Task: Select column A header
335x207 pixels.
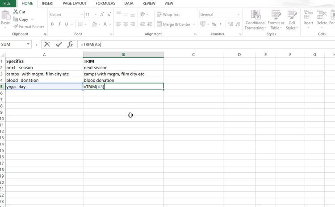Action: pyautogui.click(x=44, y=54)
